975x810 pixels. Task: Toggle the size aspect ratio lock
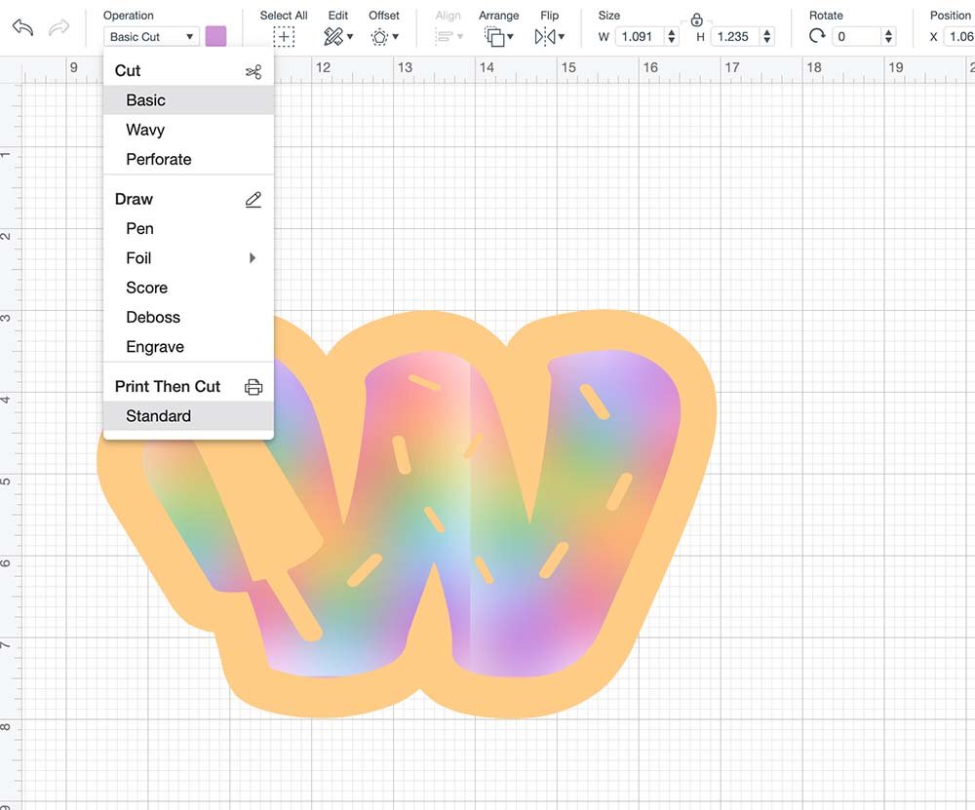click(x=696, y=19)
